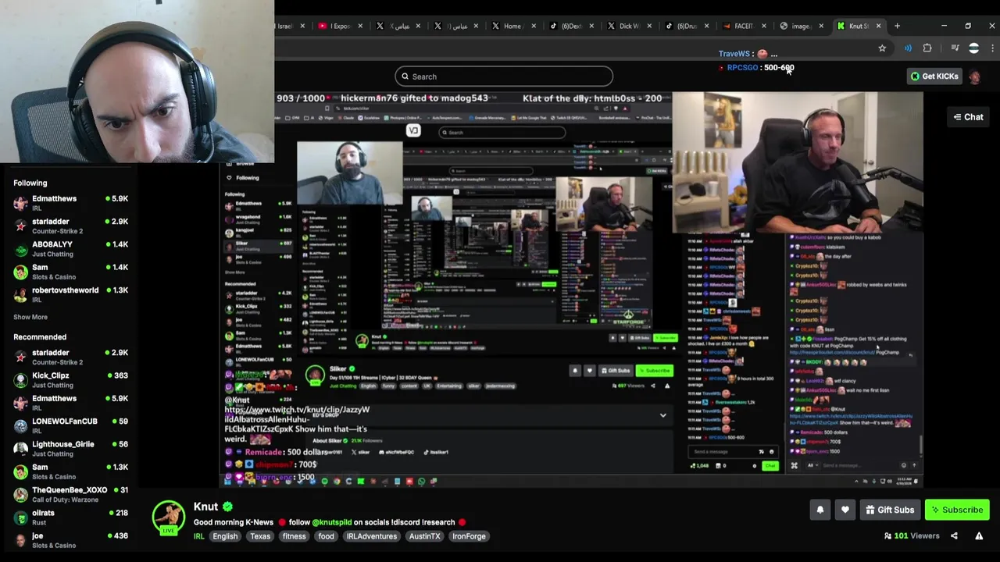This screenshot has width=1000, height=562.
Task: Click TheQueenBee_XOXO avatar in Recommended list
Action: coord(20,494)
